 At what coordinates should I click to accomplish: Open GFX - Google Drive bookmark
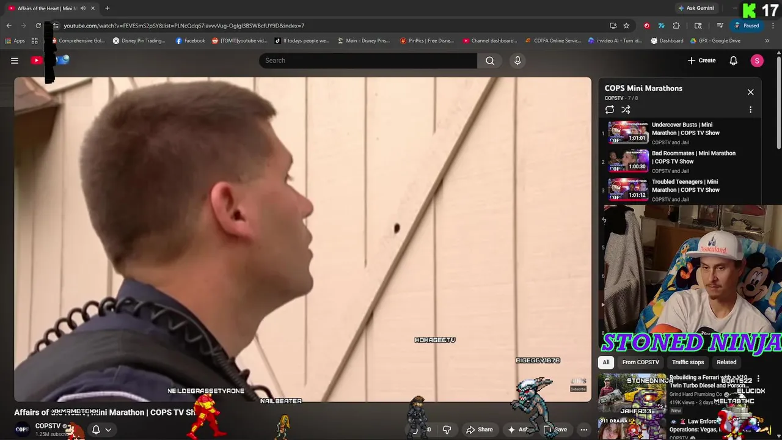click(x=715, y=41)
